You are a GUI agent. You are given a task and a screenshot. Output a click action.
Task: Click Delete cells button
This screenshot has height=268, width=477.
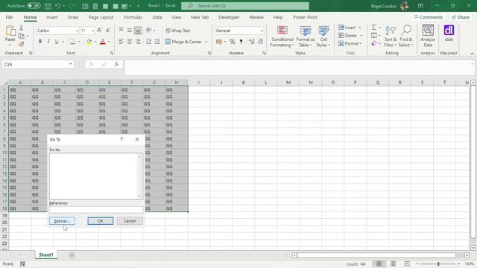(347, 36)
